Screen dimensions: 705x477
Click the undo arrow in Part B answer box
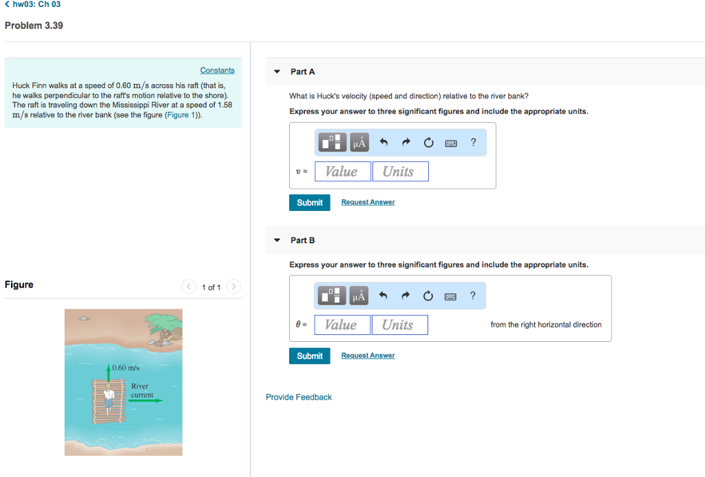coord(383,296)
